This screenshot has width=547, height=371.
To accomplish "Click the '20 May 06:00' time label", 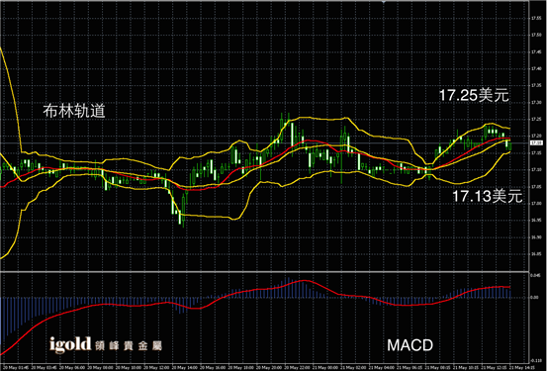I will 72,367.
